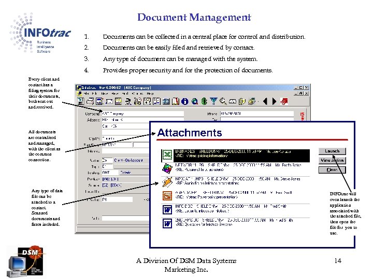This screenshot has width=373, height=279.
Task: Click the Excel icon for pricing information attachment
Action: point(167,155)
